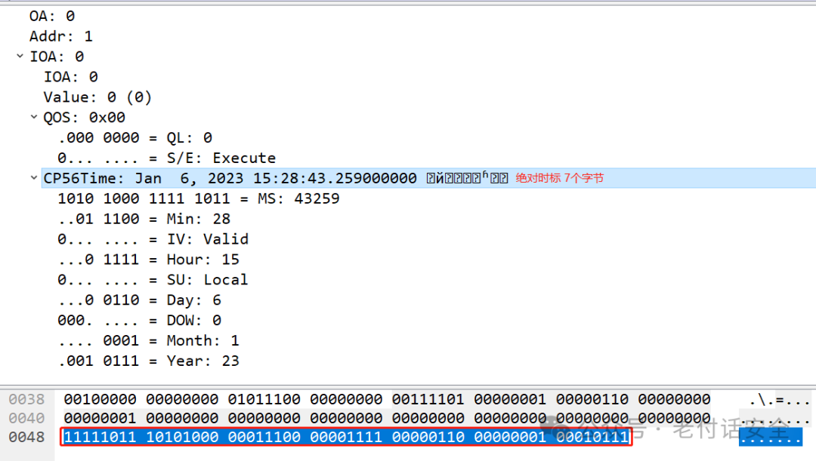This screenshot has height=461, width=816.
Task: Select the IV: Valid field
Action: pos(153,239)
